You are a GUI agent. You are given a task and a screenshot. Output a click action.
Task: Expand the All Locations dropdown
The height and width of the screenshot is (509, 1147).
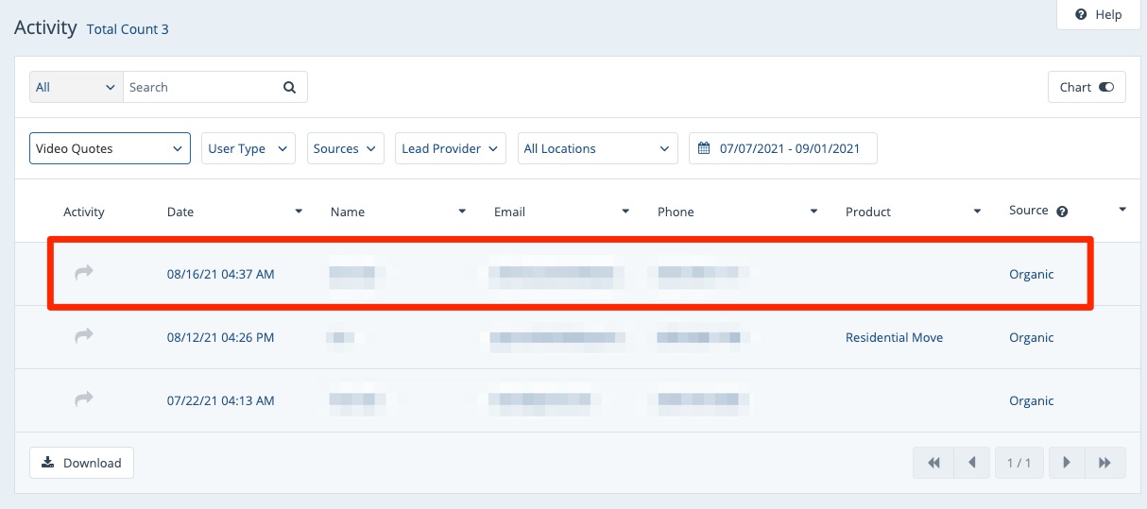[x=597, y=148]
